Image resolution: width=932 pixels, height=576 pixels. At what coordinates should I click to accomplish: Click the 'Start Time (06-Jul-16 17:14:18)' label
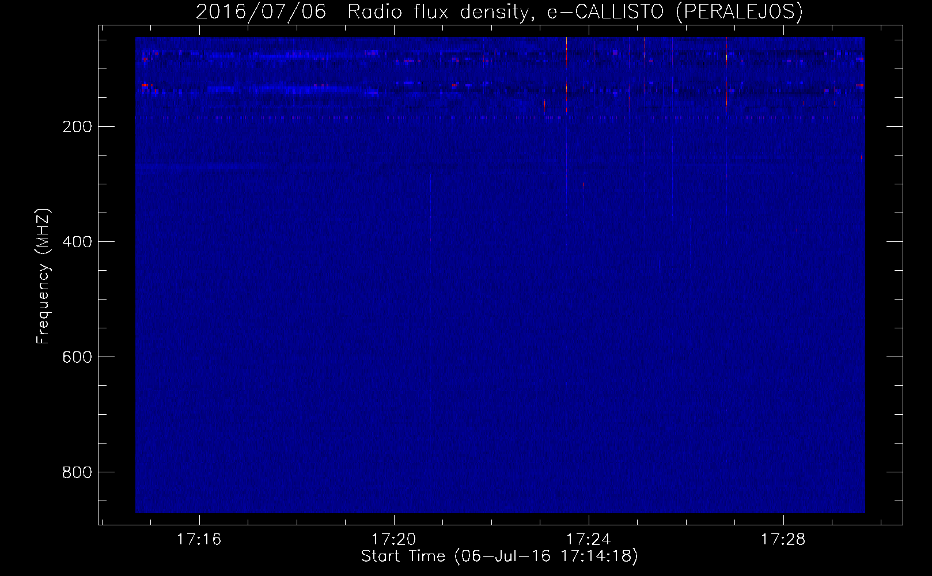[499, 557]
